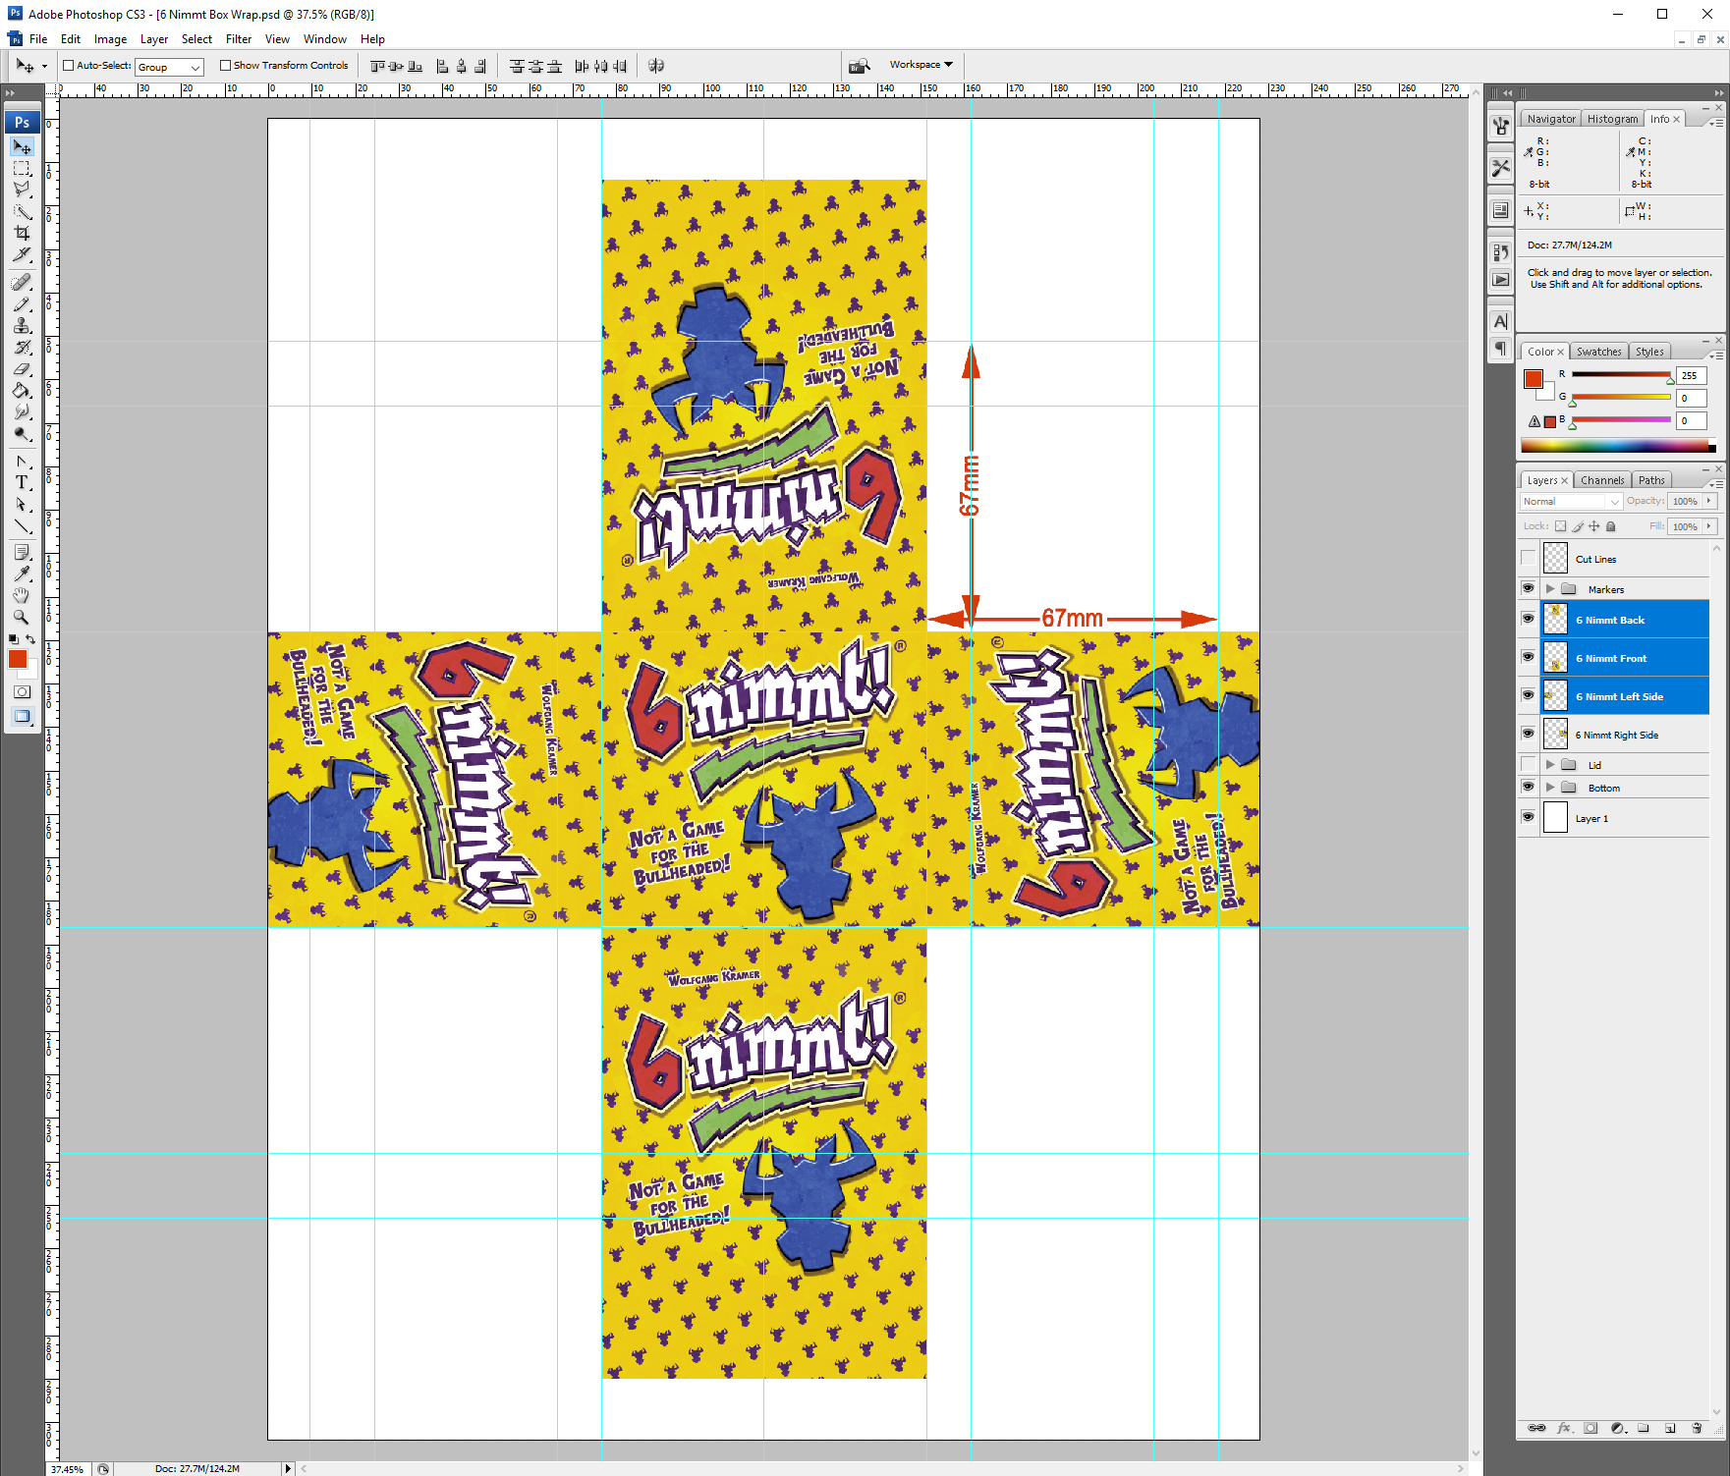1730x1476 pixels.
Task: Open the Filter menu
Action: point(239,39)
